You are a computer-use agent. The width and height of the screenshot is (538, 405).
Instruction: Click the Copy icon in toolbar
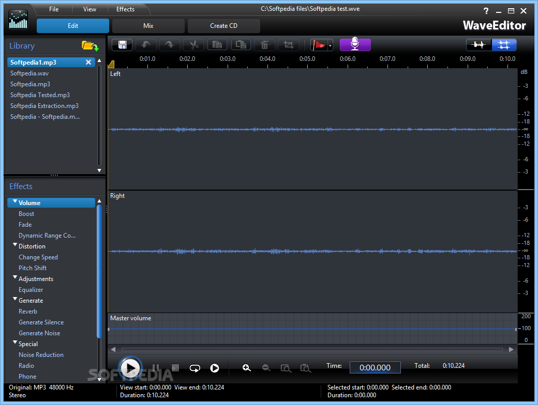217,45
